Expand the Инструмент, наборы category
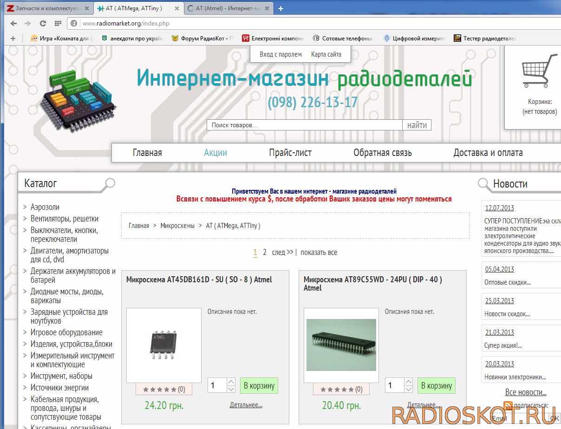The height and width of the screenshot is (429, 561). click(61, 376)
